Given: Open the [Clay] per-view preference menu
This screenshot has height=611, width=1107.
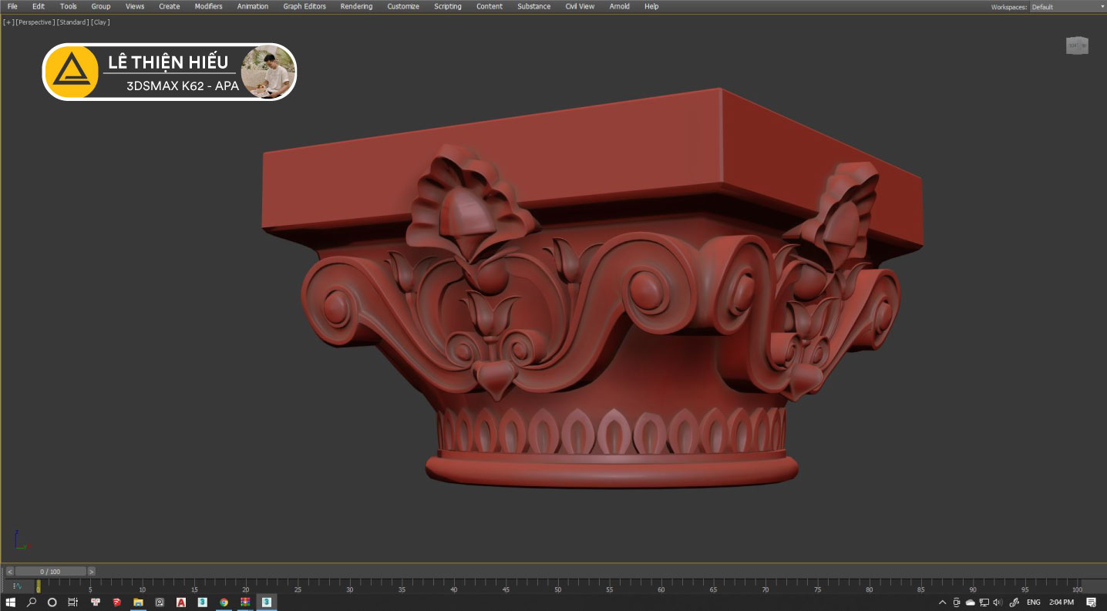Looking at the screenshot, I should (100, 22).
